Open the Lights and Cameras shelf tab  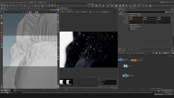(91, 4)
